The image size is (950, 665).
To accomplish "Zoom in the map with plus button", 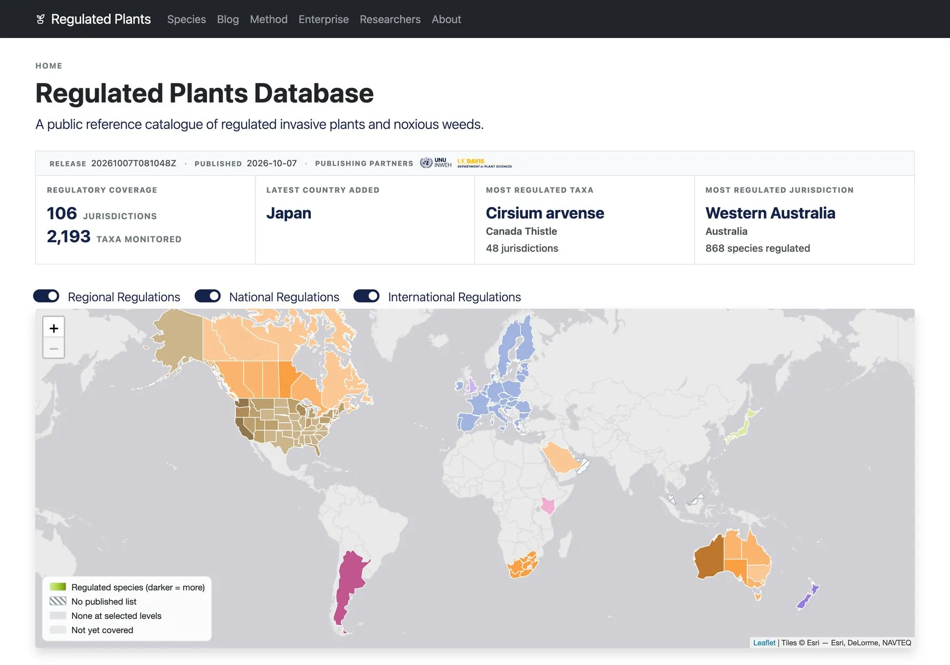I will pyautogui.click(x=54, y=328).
